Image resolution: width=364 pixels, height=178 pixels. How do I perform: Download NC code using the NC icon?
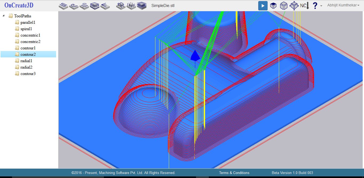(x=304, y=6)
